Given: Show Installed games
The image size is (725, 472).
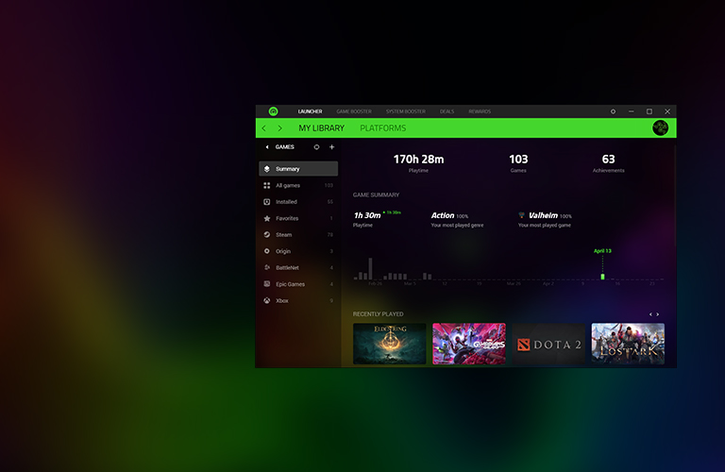Looking at the screenshot, I should coord(298,202).
